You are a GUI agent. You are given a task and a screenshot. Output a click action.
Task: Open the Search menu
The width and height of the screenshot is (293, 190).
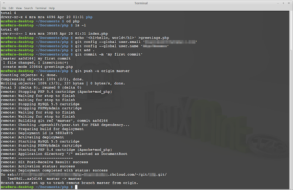click(x=28, y=8)
